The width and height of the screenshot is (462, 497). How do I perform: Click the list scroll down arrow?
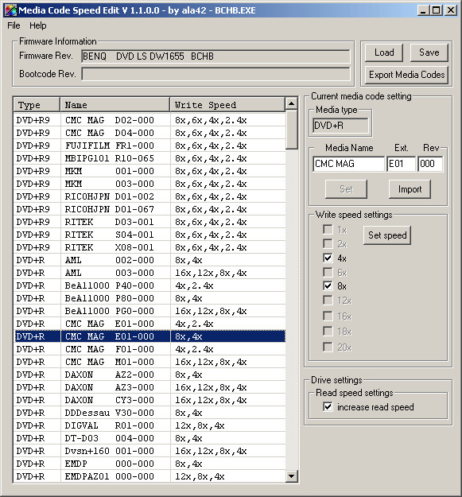[291, 476]
